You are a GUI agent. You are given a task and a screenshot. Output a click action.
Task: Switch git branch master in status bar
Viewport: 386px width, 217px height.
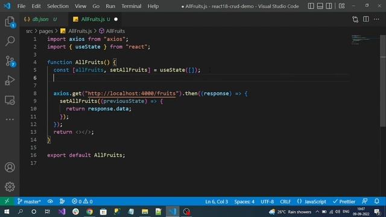click(x=29, y=201)
